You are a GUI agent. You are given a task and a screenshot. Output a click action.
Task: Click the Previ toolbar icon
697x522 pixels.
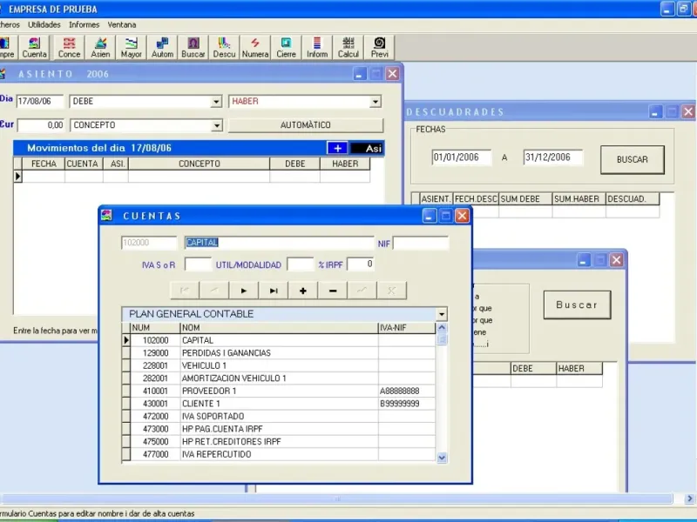[x=380, y=47]
